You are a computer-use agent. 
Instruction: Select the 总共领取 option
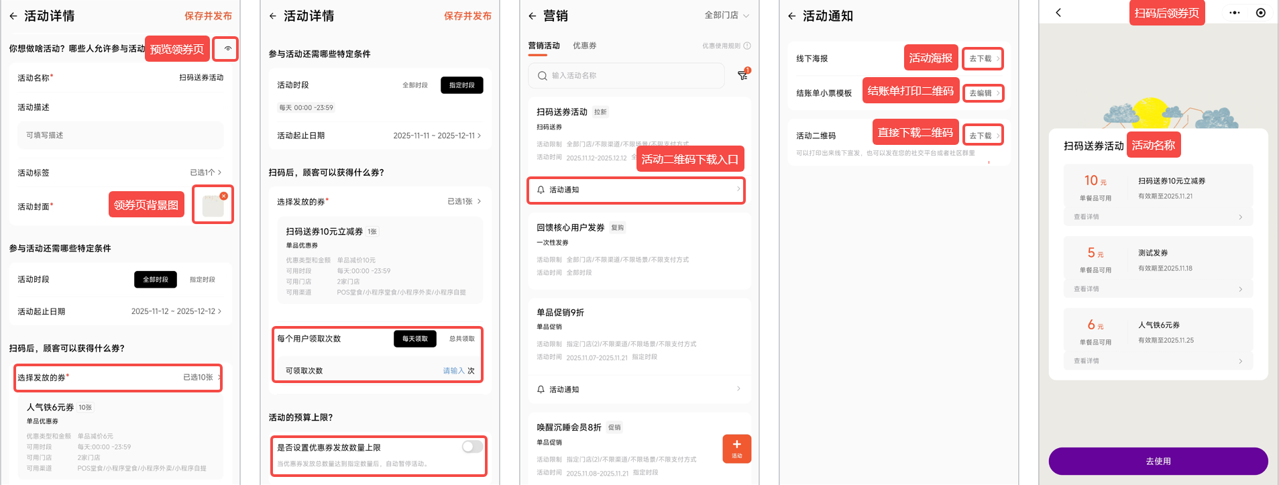[x=461, y=339]
